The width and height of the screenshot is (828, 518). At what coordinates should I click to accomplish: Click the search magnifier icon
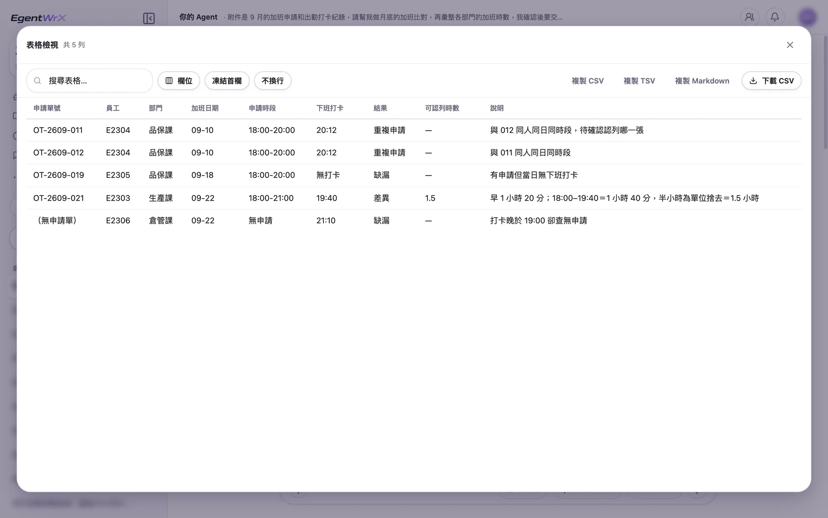click(x=38, y=81)
